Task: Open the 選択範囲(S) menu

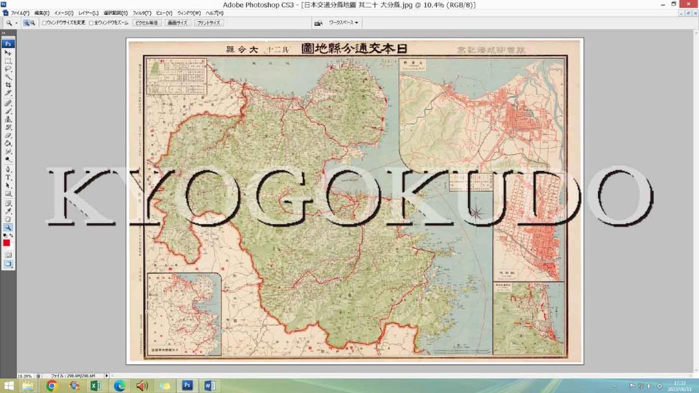Action: coord(115,14)
